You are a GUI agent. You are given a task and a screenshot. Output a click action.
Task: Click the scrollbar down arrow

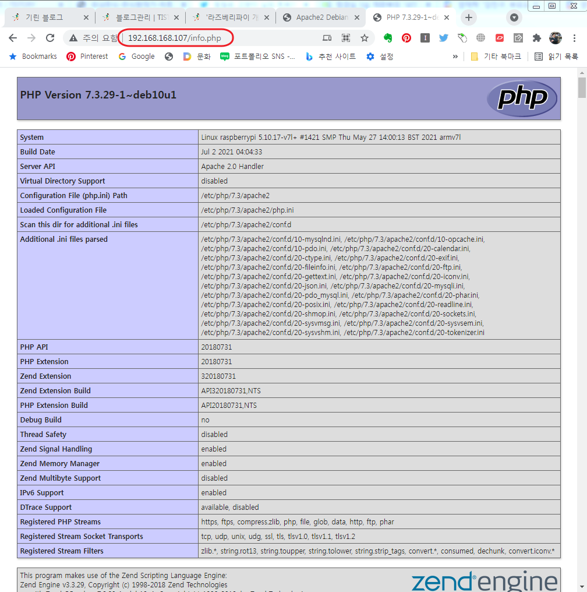[582, 587]
